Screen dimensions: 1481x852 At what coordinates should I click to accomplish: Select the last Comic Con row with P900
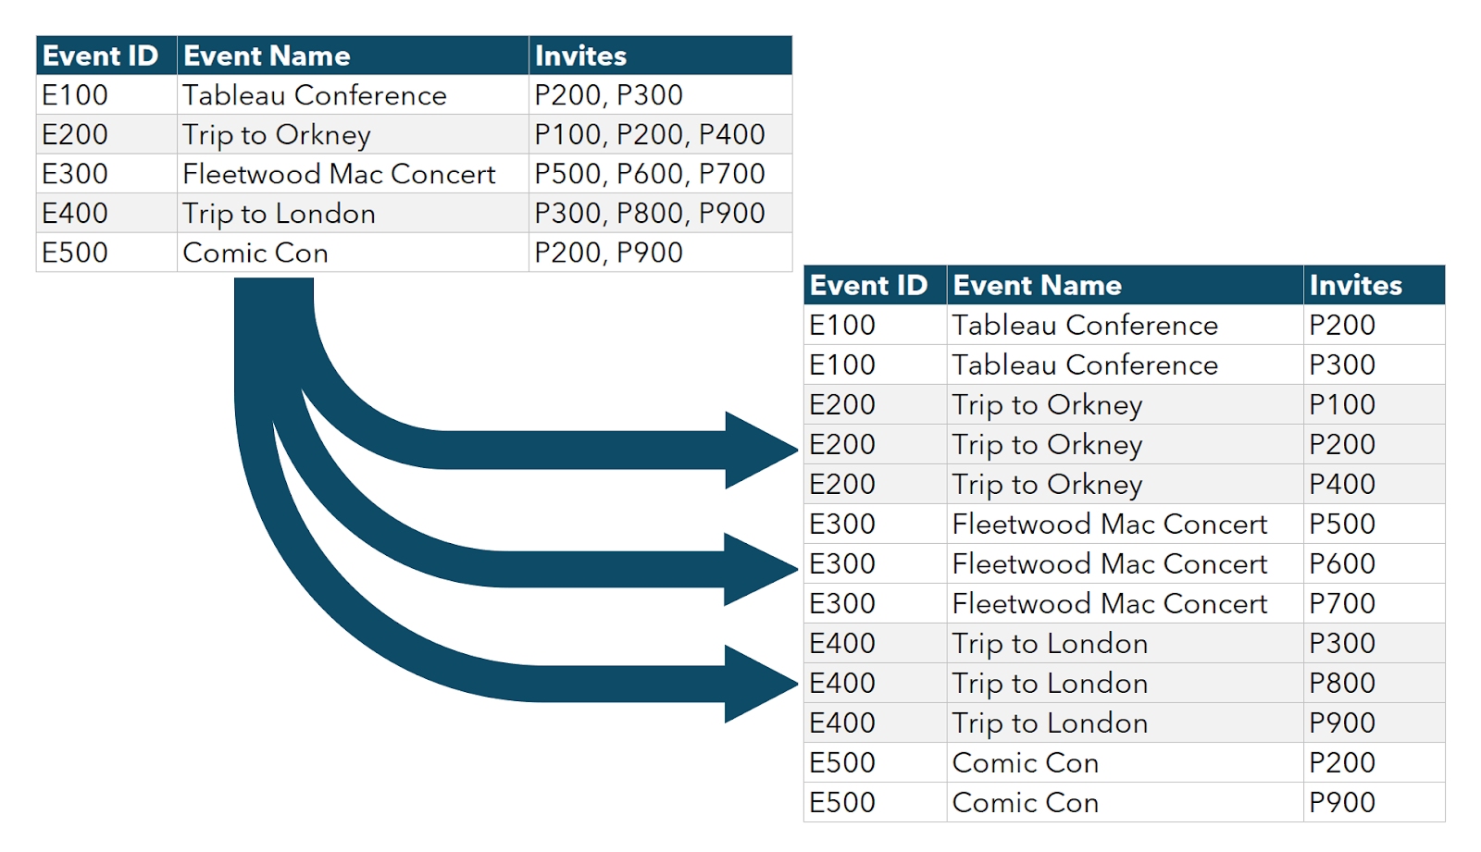(1124, 802)
